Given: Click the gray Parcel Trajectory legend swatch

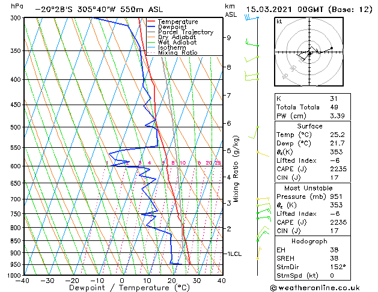Looking at the screenshot, I should pos(151,32).
